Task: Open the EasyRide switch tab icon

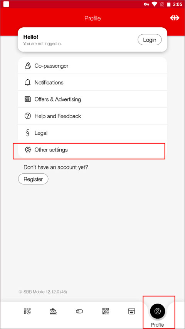Action: 79,311
